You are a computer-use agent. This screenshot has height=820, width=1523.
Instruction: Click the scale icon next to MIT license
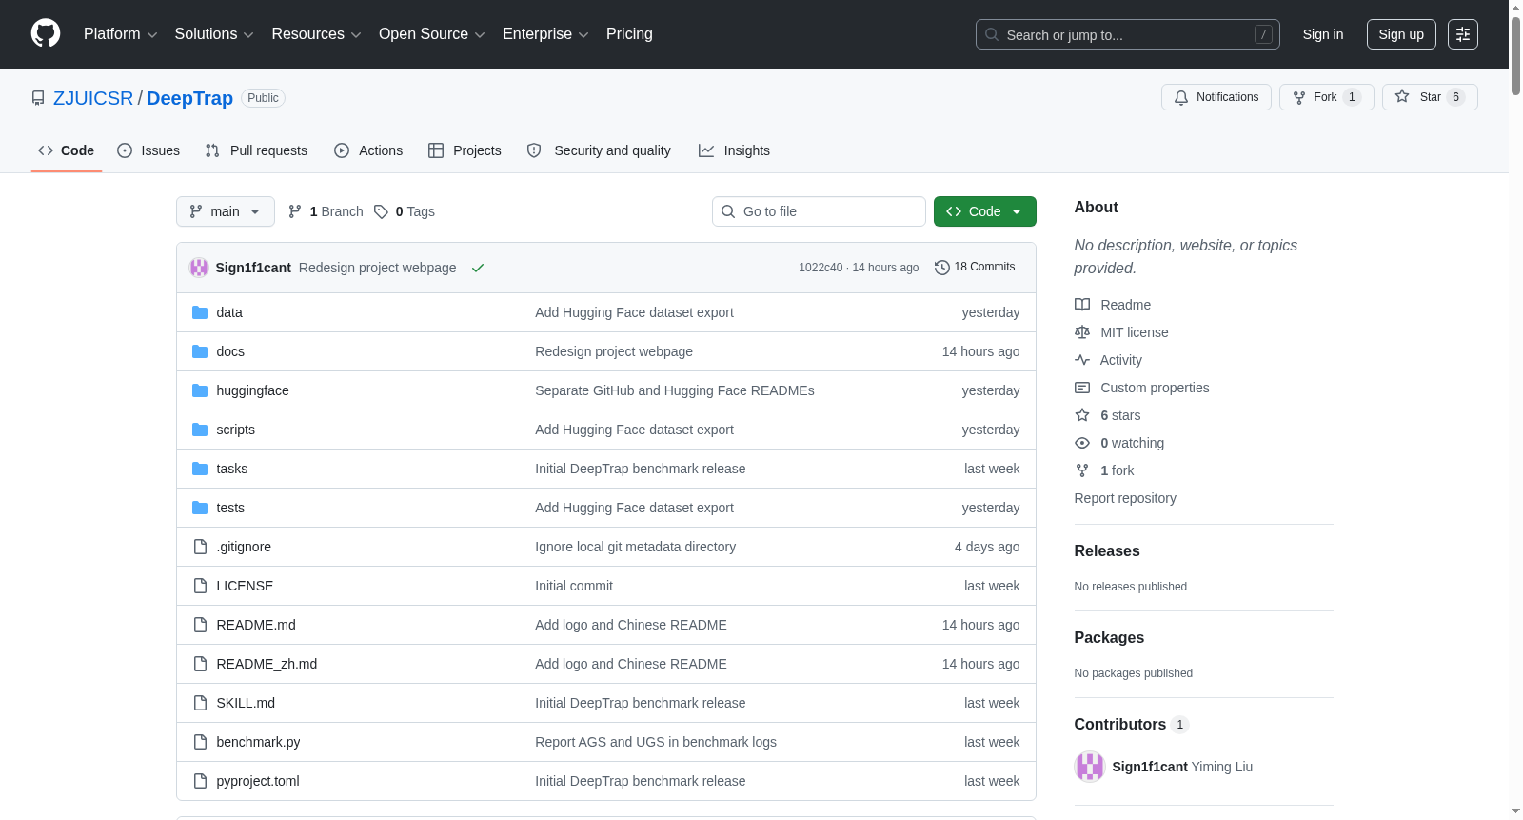[1082, 332]
